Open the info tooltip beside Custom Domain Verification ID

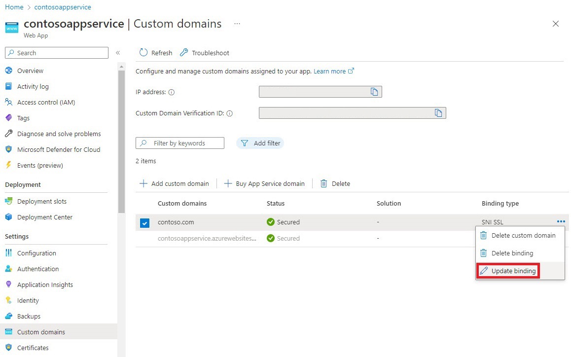point(229,113)
